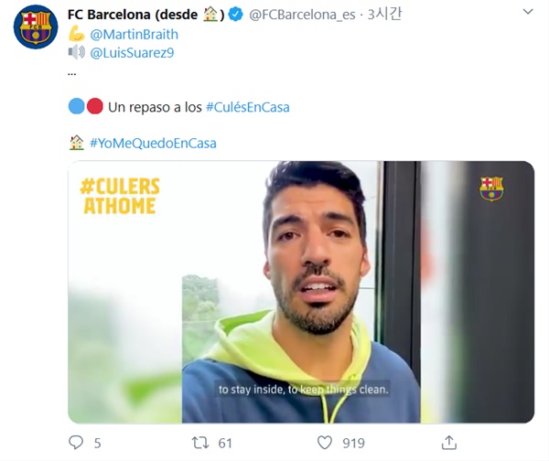549x461 pixels.
Task: Click the FC Barcelona profile avatar
Action: [x=36, y=27]
